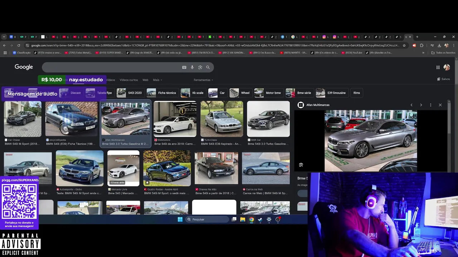
Task: Start voice search with the microphone icon
Action: click(x=192, y=67)
